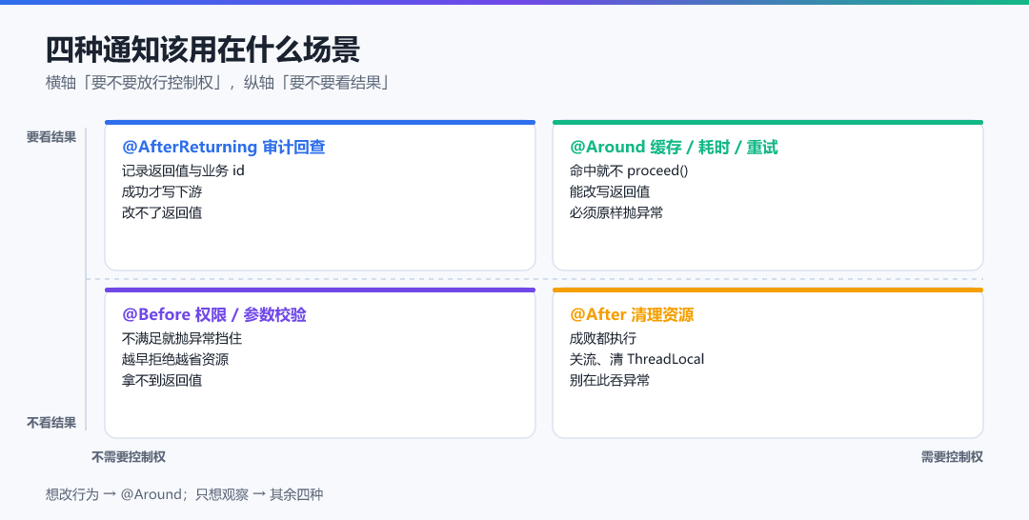The image size is (1029, 520).
Task: Select the @Around 缓存 / 耗时 / 重试 heading
Action: 674,147
